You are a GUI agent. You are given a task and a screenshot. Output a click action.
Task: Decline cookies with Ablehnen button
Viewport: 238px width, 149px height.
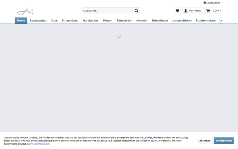click(205, 141)
